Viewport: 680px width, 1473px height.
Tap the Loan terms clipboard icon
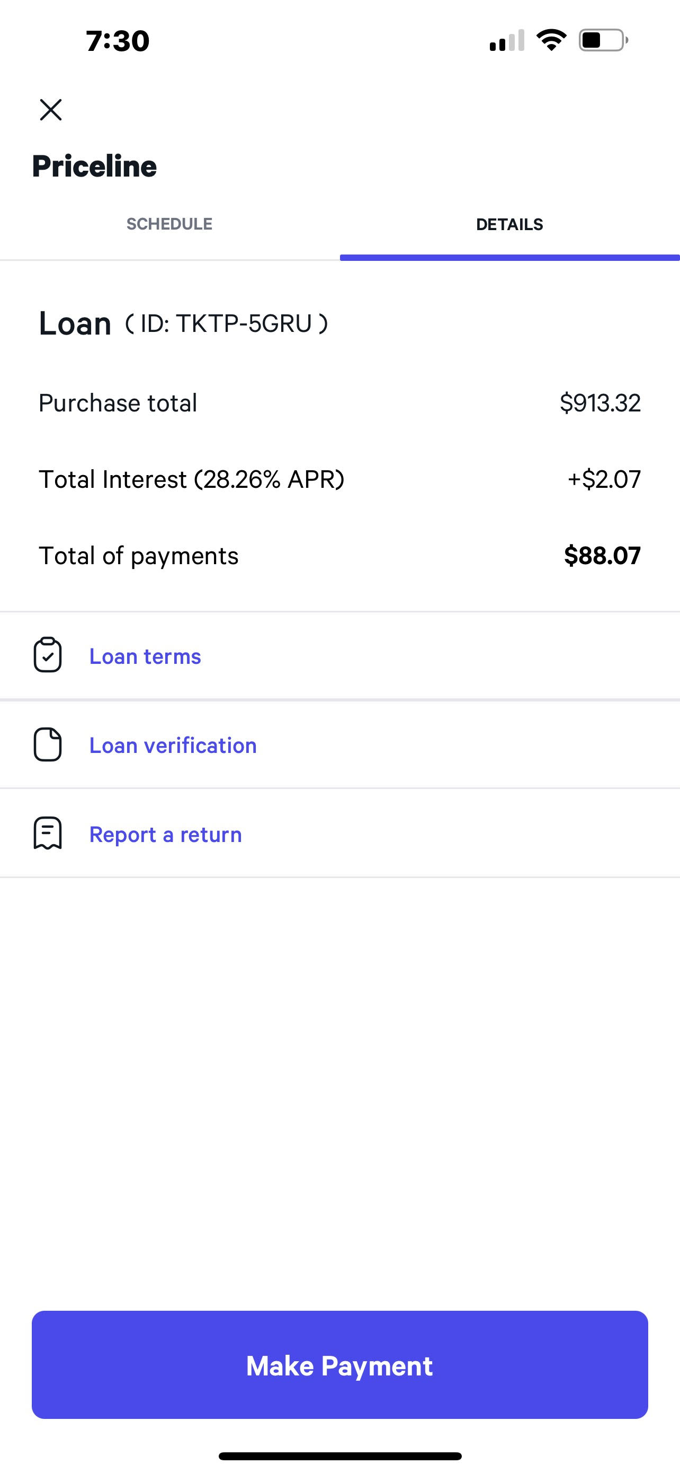click(48, 655)
